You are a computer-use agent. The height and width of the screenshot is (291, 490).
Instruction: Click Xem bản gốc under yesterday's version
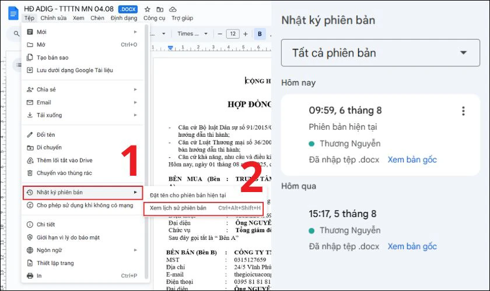[412, 246]
